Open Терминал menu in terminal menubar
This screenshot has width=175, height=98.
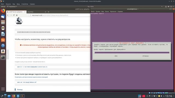pyautogui.click(x=113, y=11)
